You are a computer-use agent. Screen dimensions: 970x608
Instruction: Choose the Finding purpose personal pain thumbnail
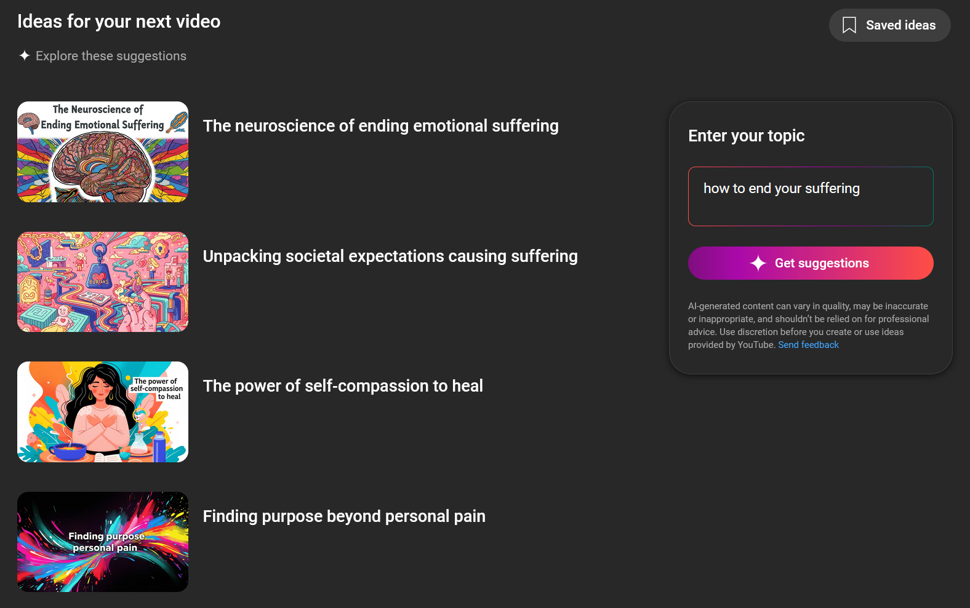103,542
